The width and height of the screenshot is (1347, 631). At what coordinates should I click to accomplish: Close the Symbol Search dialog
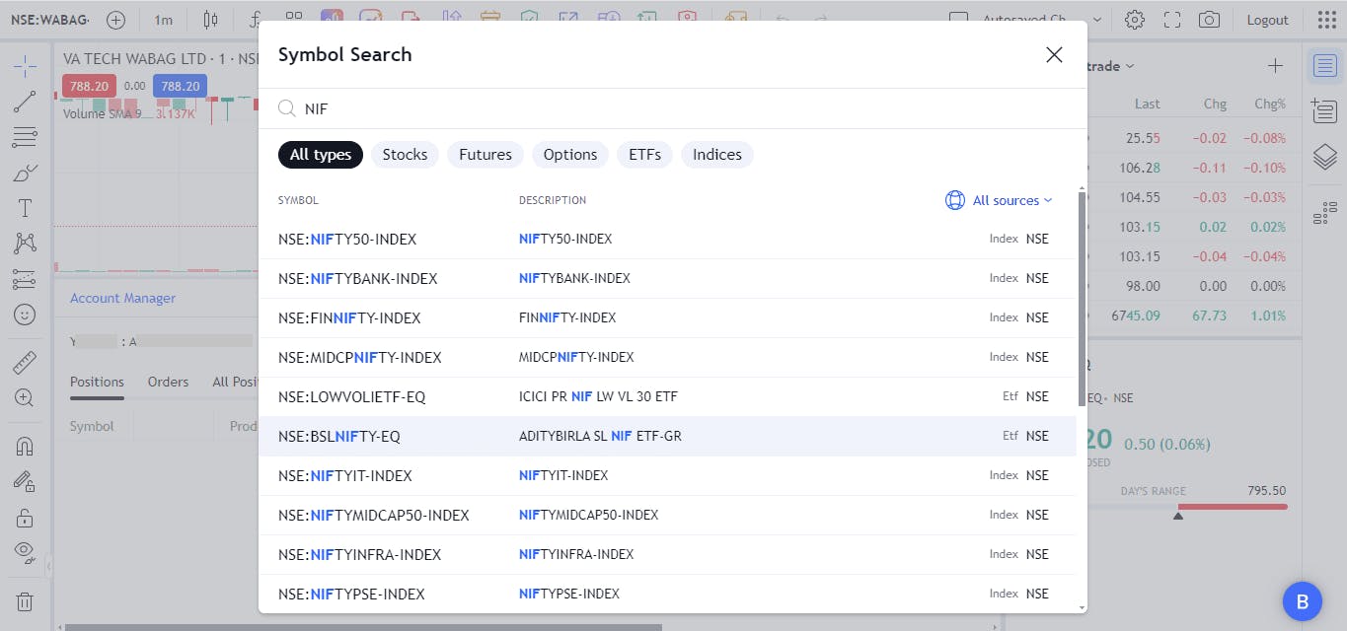point(1054,55)
